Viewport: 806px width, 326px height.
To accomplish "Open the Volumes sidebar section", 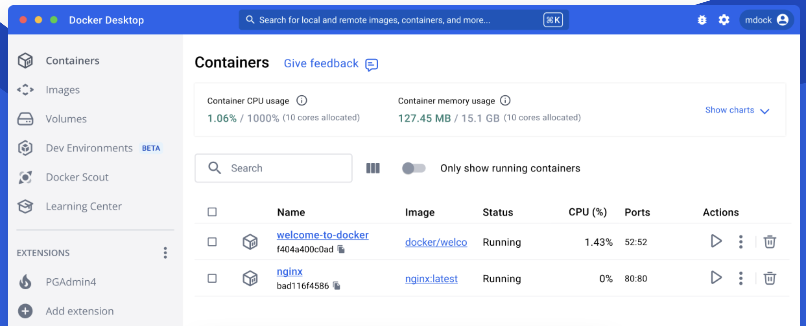I will click(66, 119).
